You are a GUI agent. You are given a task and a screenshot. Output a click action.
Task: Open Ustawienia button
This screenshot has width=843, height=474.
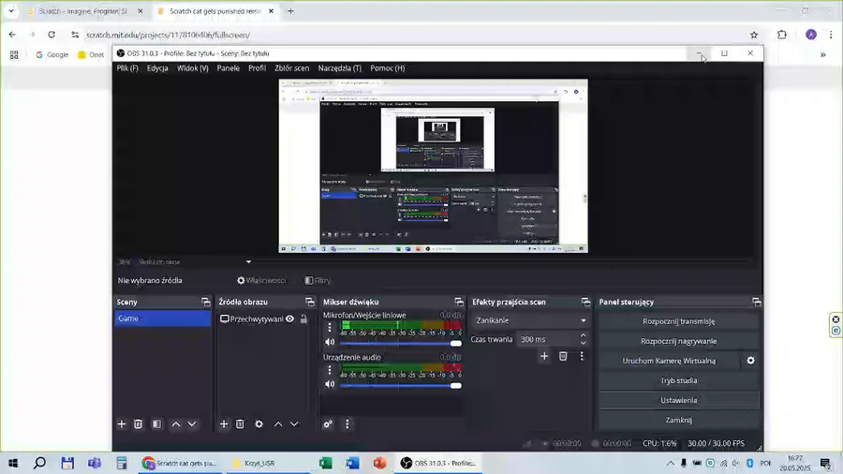click(x=678, y=400)
